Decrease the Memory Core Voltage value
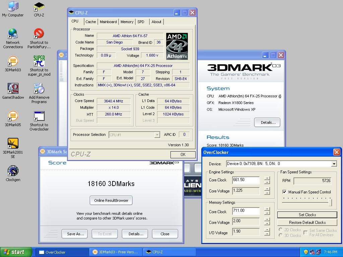Screen dimensions: 343x257 (267, 223)
